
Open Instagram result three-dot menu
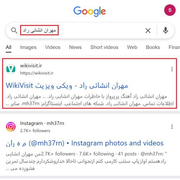(172, 127)
